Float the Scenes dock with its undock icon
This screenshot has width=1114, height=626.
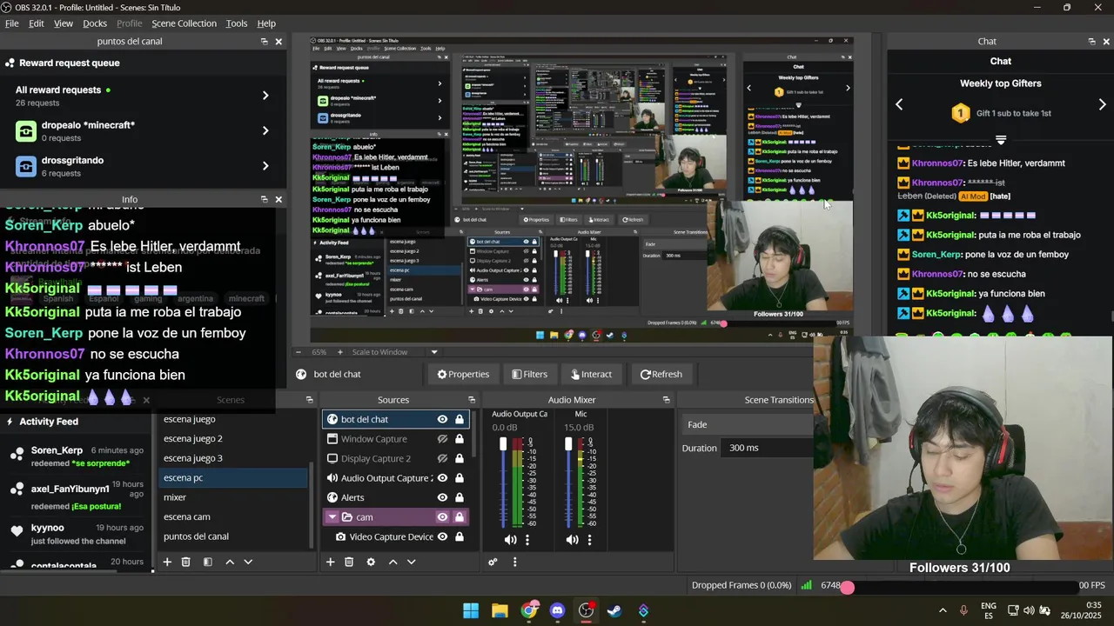pyautogui.click(x=309, y=400)
